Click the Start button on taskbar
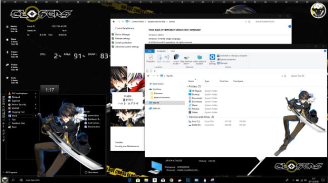The image size is (328, 183). (x=5, y=180)
